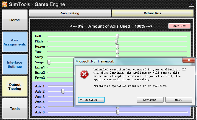Image resolution: width=197 pixels, height=120 pixels.
Task: Click the Axis 1 slider track
Action: (x=61, y=86)
